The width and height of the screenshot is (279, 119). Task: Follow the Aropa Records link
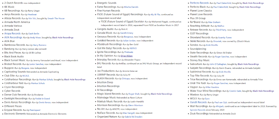(12, 33)
